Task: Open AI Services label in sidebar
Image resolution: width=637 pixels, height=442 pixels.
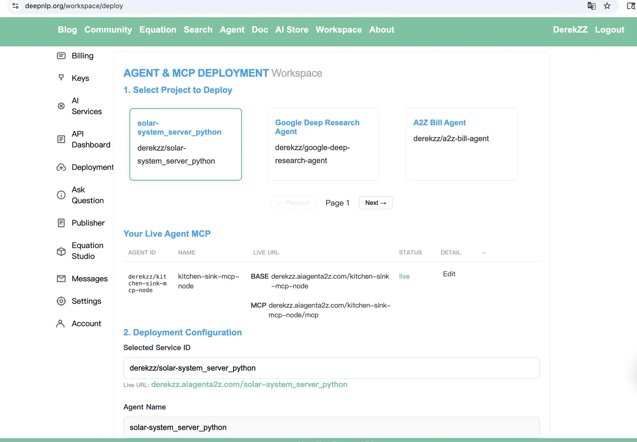Action: (x=86, y=106)
